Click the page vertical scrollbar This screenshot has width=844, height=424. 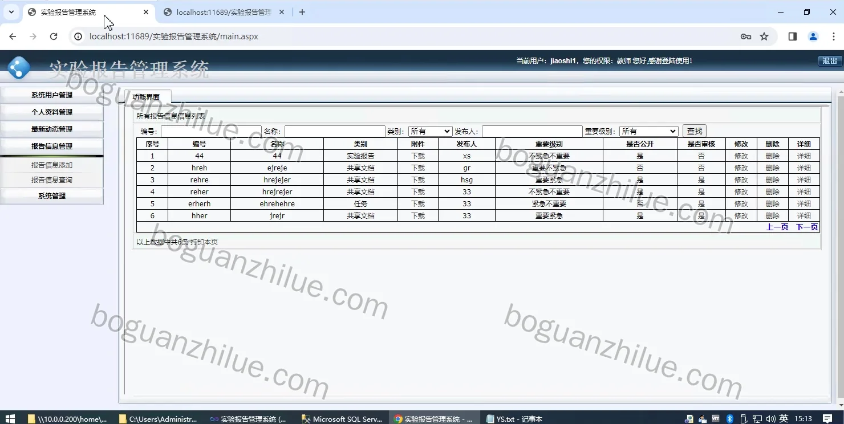click(x=840, y=245)
